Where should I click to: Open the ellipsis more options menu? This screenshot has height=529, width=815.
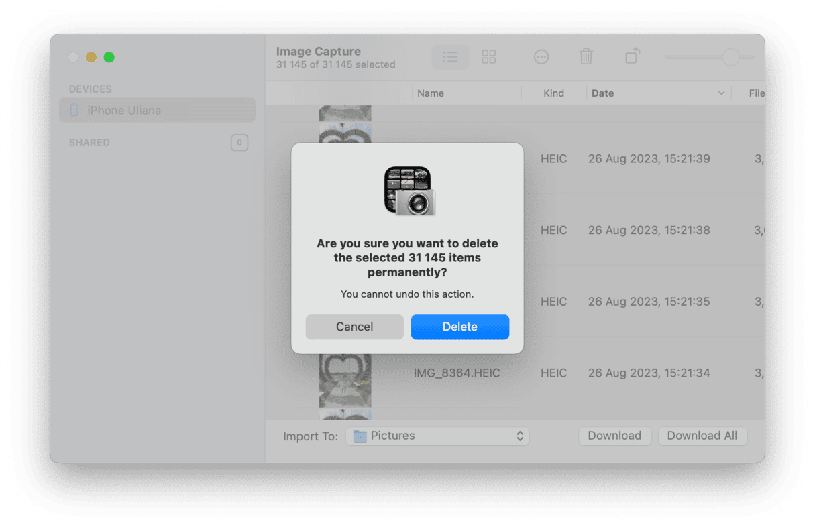tap(541, 58)
